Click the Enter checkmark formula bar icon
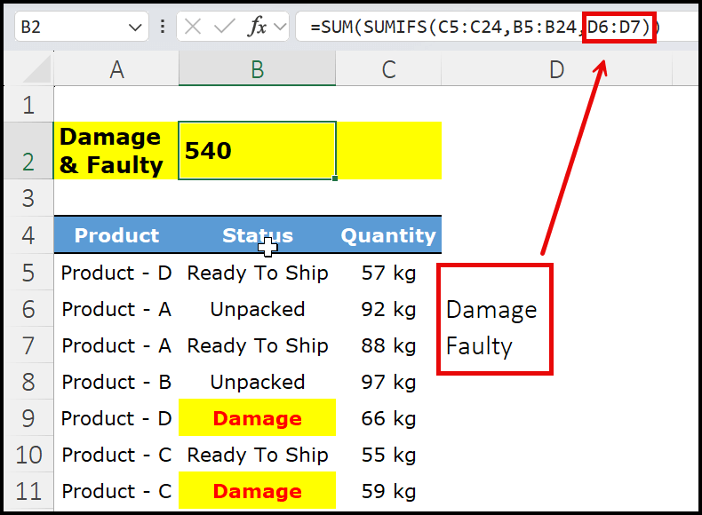Screen dimensions: 702x515 (x=224, y=28)
